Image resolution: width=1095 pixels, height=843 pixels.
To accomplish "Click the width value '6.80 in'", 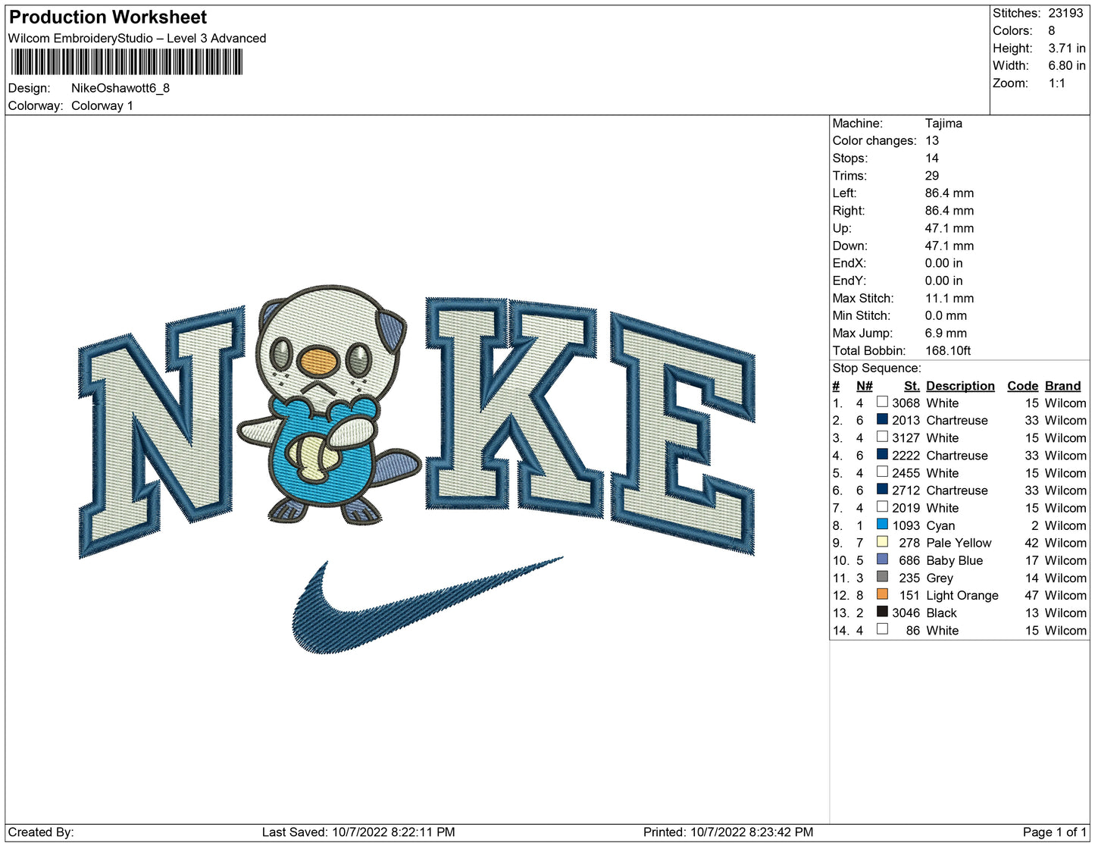I will click(1066, 66).
